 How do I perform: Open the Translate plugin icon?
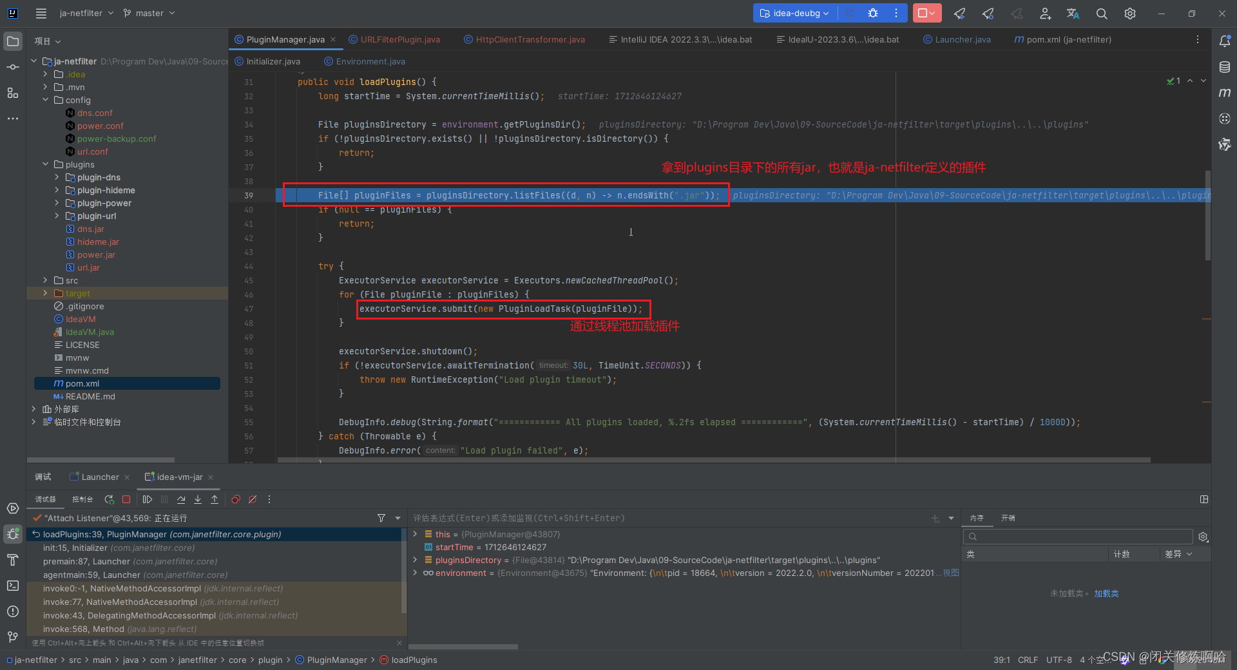pyautogui.click(x=1073, y=13)
